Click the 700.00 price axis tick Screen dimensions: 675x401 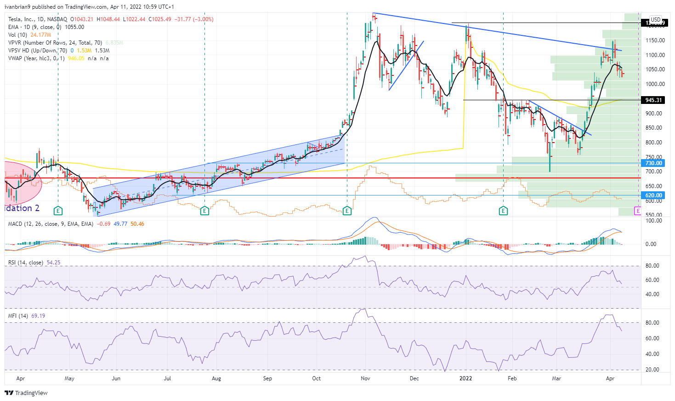[655, 172]
